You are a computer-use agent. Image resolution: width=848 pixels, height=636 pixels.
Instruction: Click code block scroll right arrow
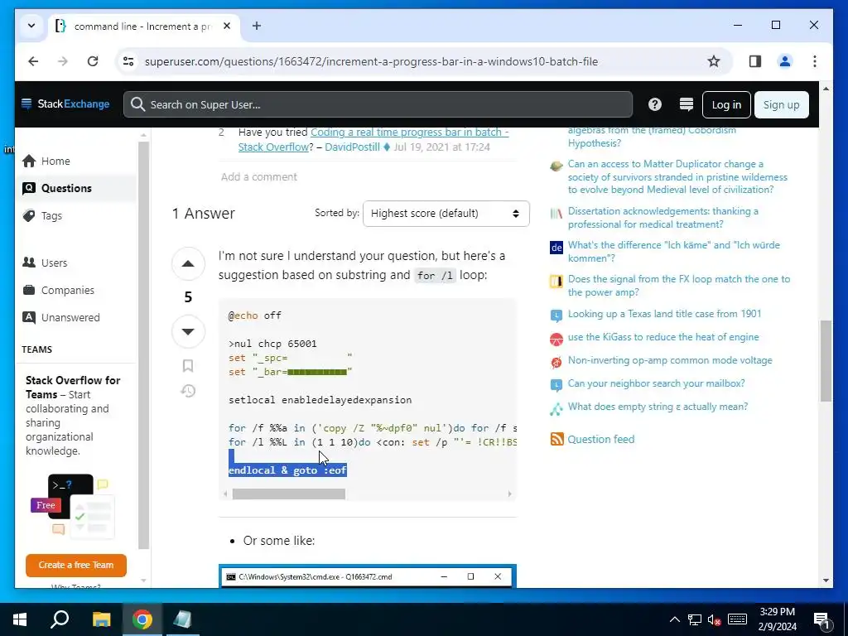point(509,494)
